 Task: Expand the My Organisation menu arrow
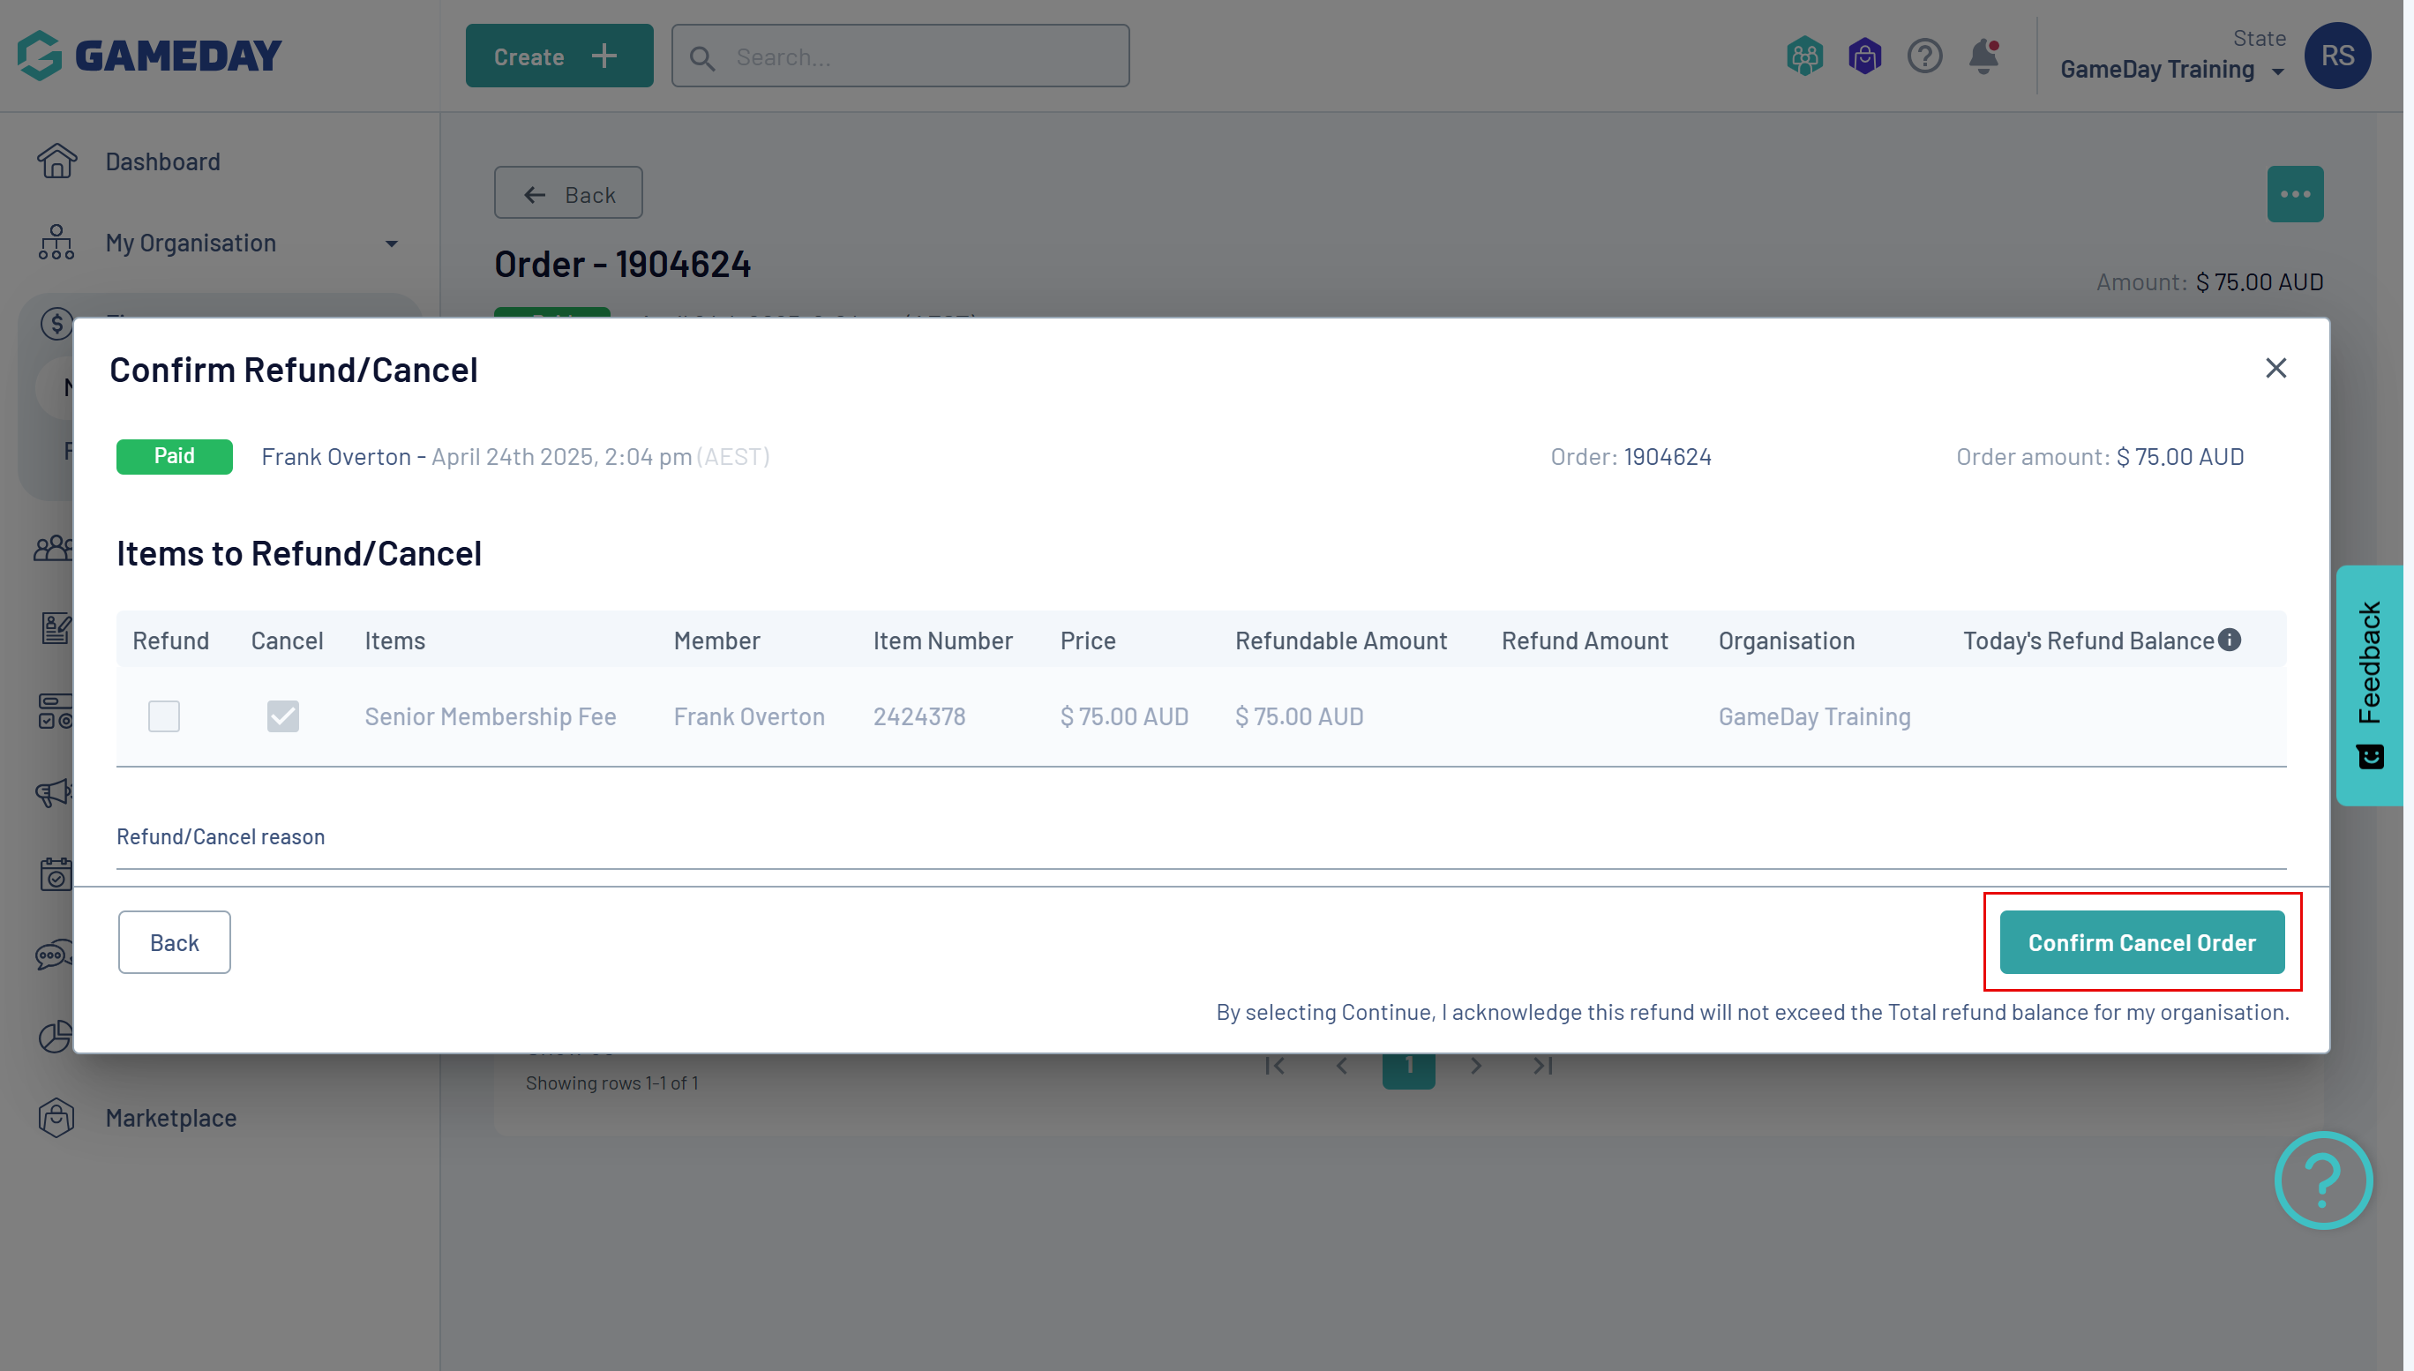(x=392, y=243)
